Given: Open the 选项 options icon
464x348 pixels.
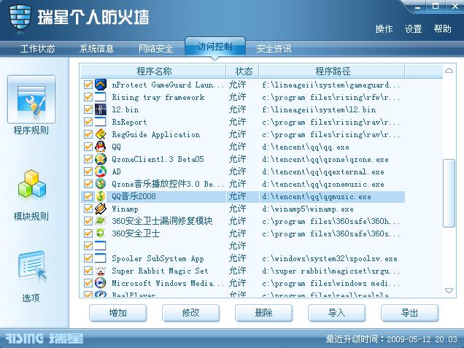Looking at the screenshot, I should (32, 266).
